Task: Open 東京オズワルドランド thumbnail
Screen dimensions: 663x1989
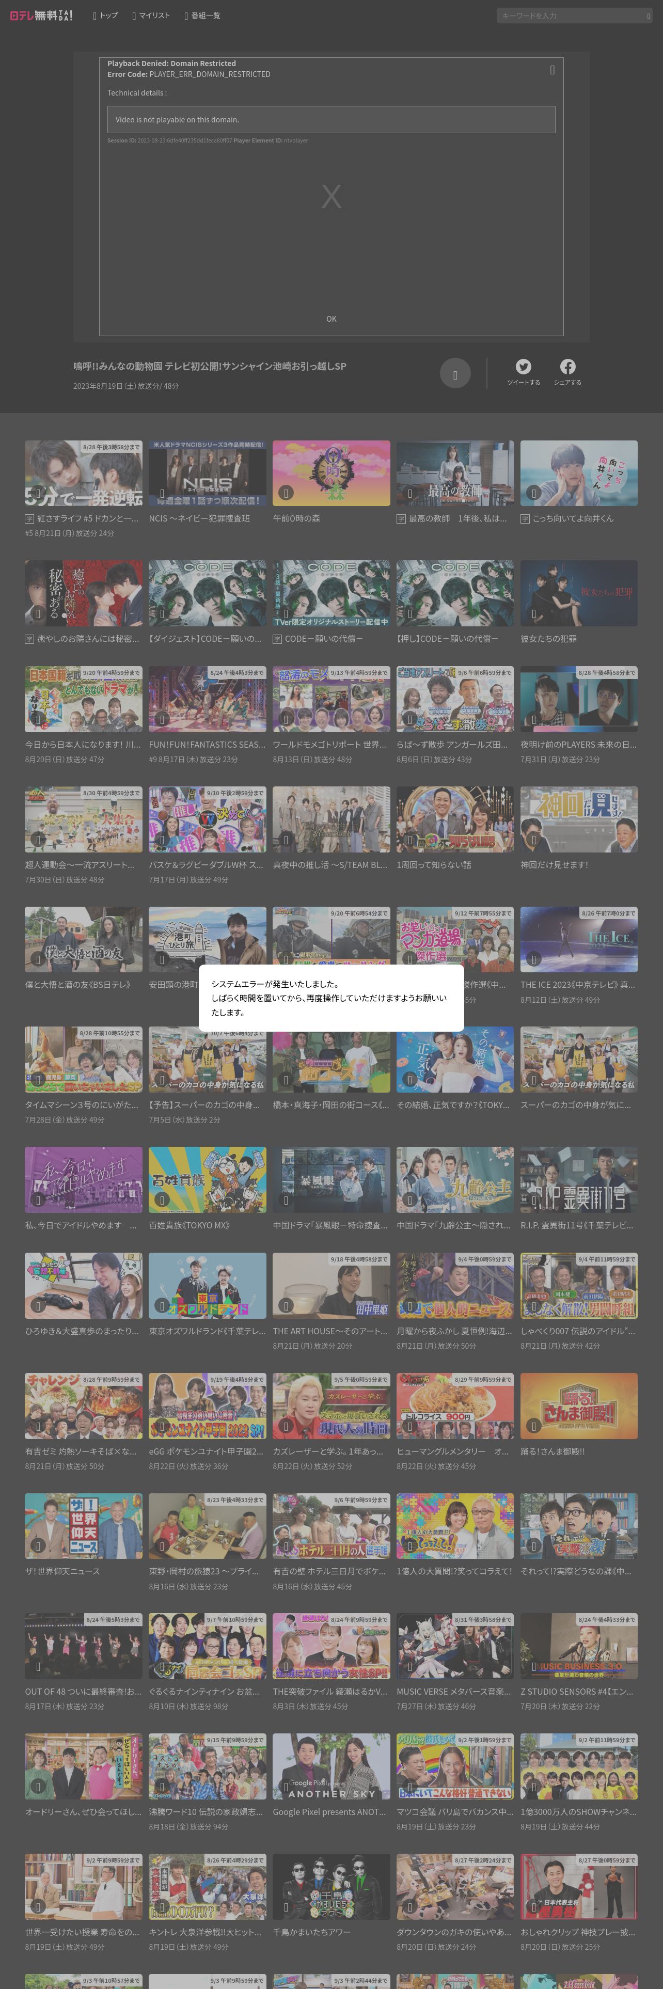Action: [x=207, y=1286]
